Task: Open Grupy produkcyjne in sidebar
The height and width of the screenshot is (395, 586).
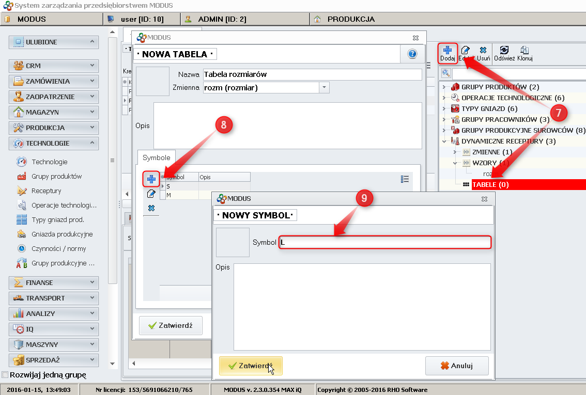Action: coord(63,263)
